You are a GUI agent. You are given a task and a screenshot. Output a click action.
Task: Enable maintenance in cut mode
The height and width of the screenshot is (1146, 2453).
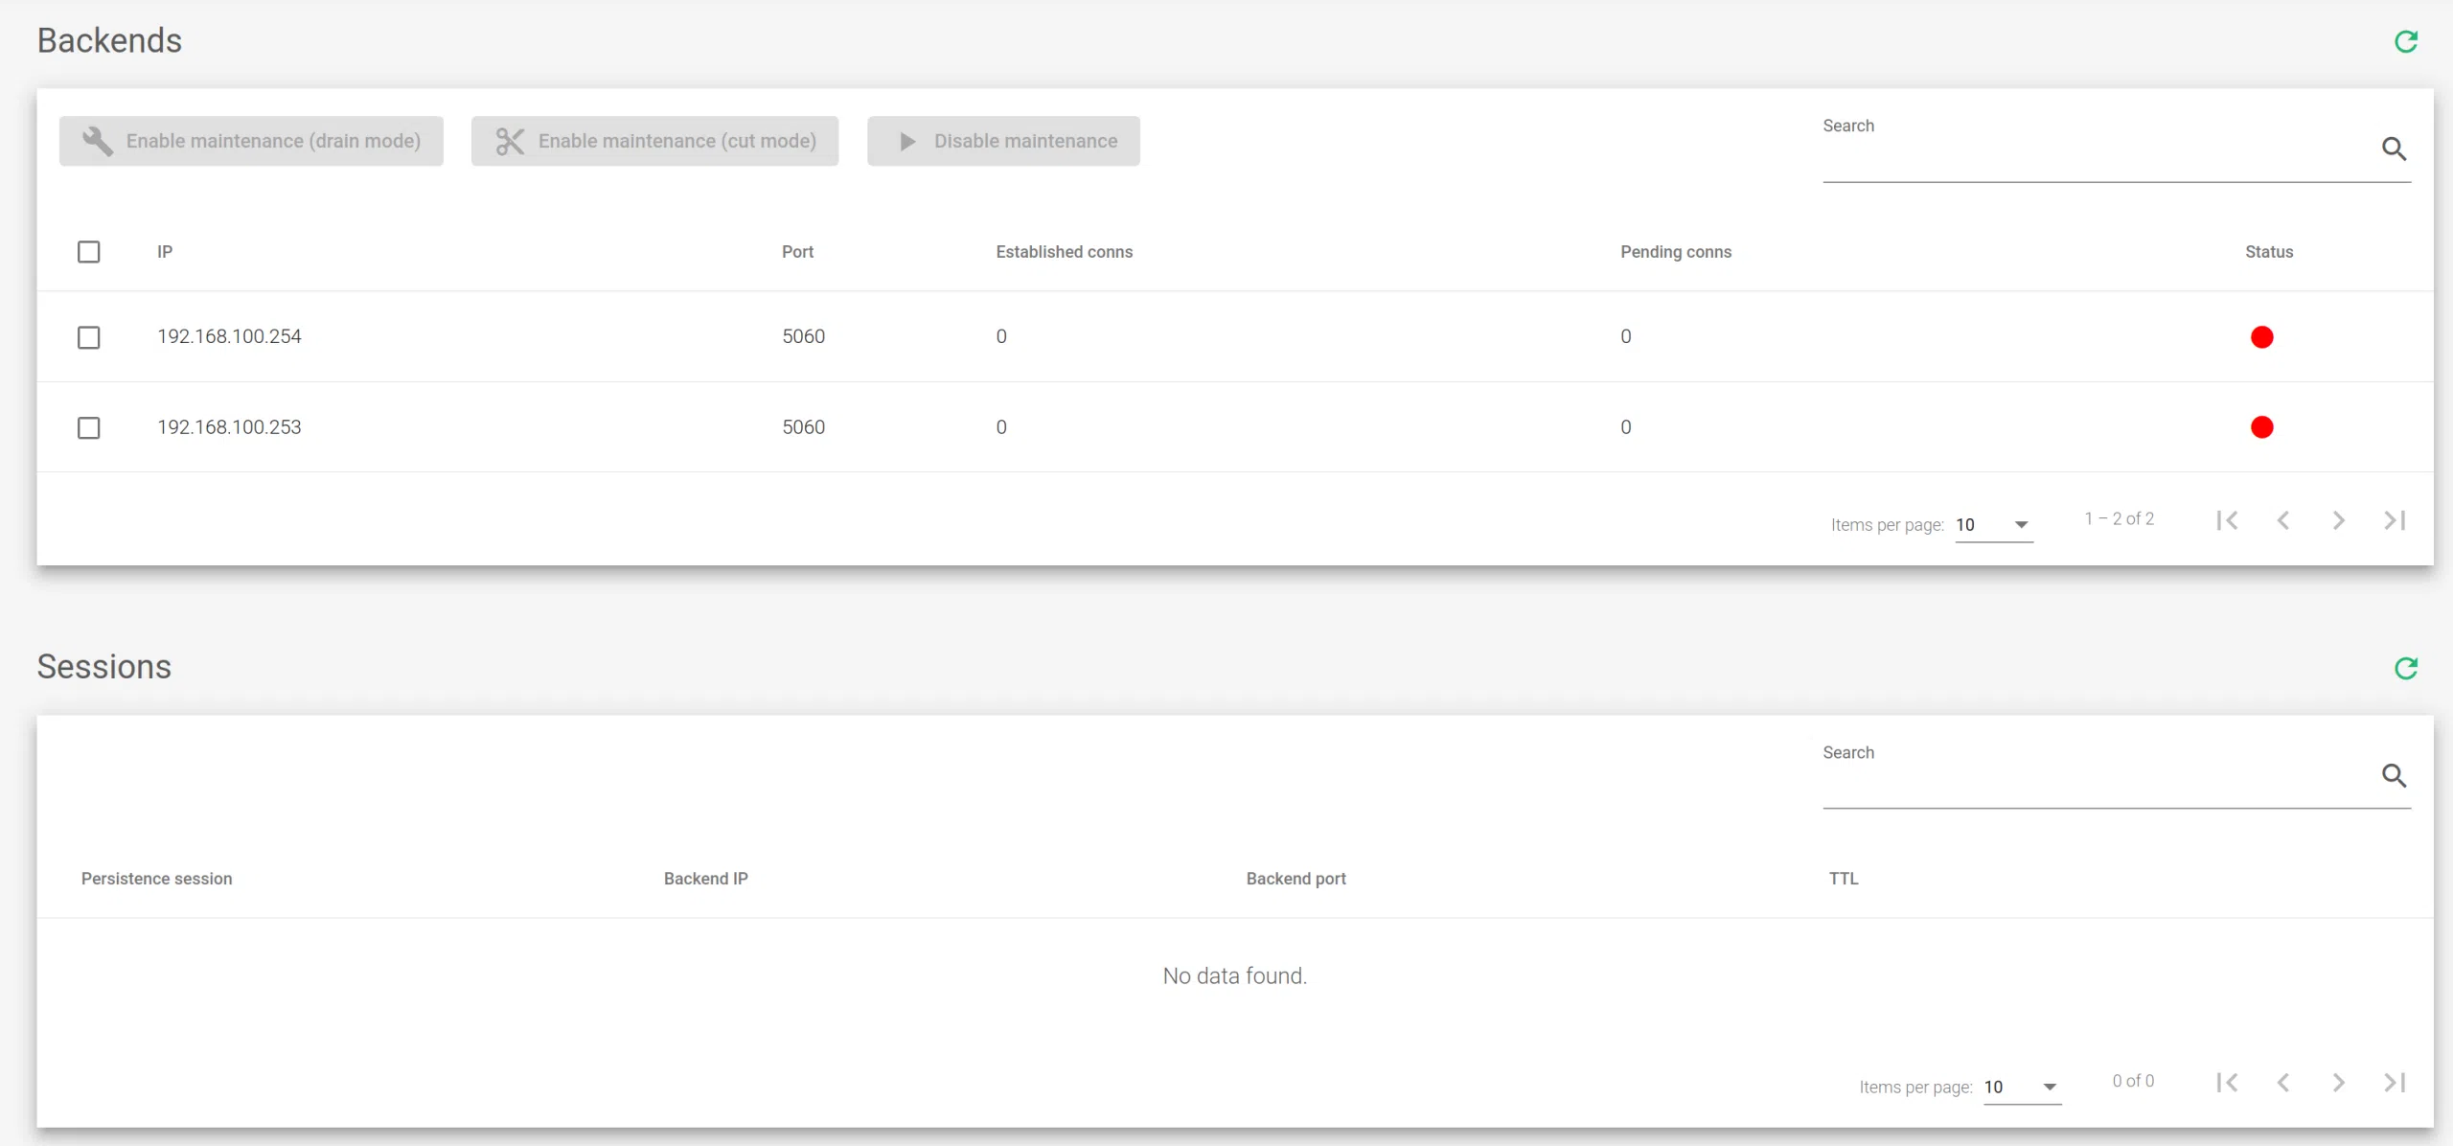(654, 141)
